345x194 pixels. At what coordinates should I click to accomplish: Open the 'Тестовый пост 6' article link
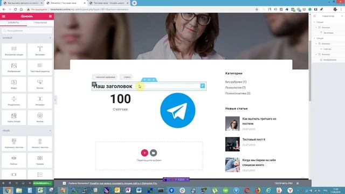click(253, 140)
